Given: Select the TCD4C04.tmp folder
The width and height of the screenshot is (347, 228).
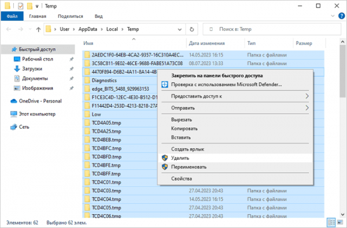Looking at the screenshot, I should pyautogui.click(x=203, y=199).
